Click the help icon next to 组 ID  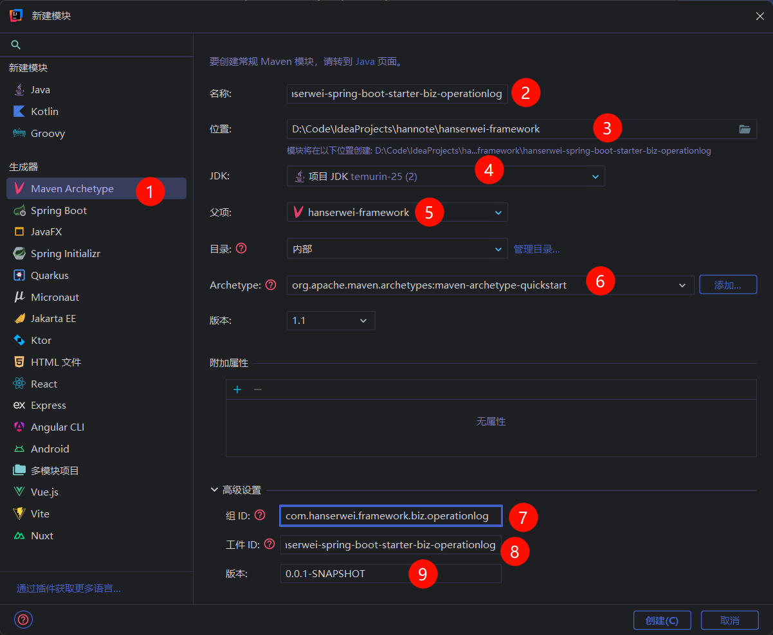click(x=260, y=515)
